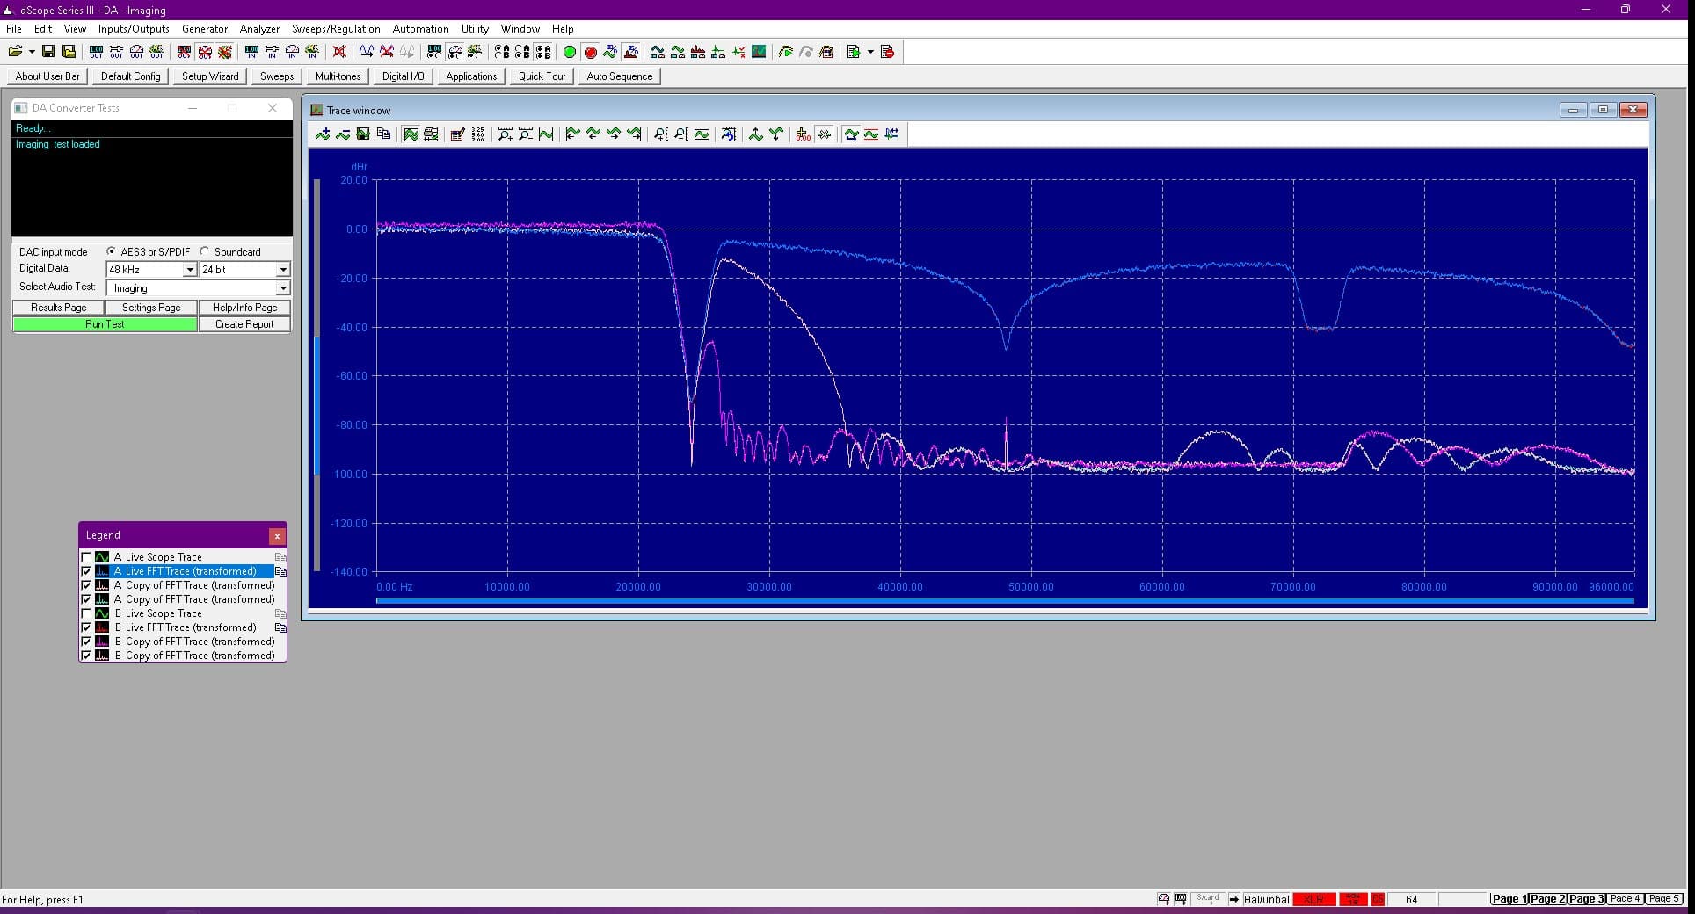Click the dark green FFT-display toolbar icon

coord(759,52)
